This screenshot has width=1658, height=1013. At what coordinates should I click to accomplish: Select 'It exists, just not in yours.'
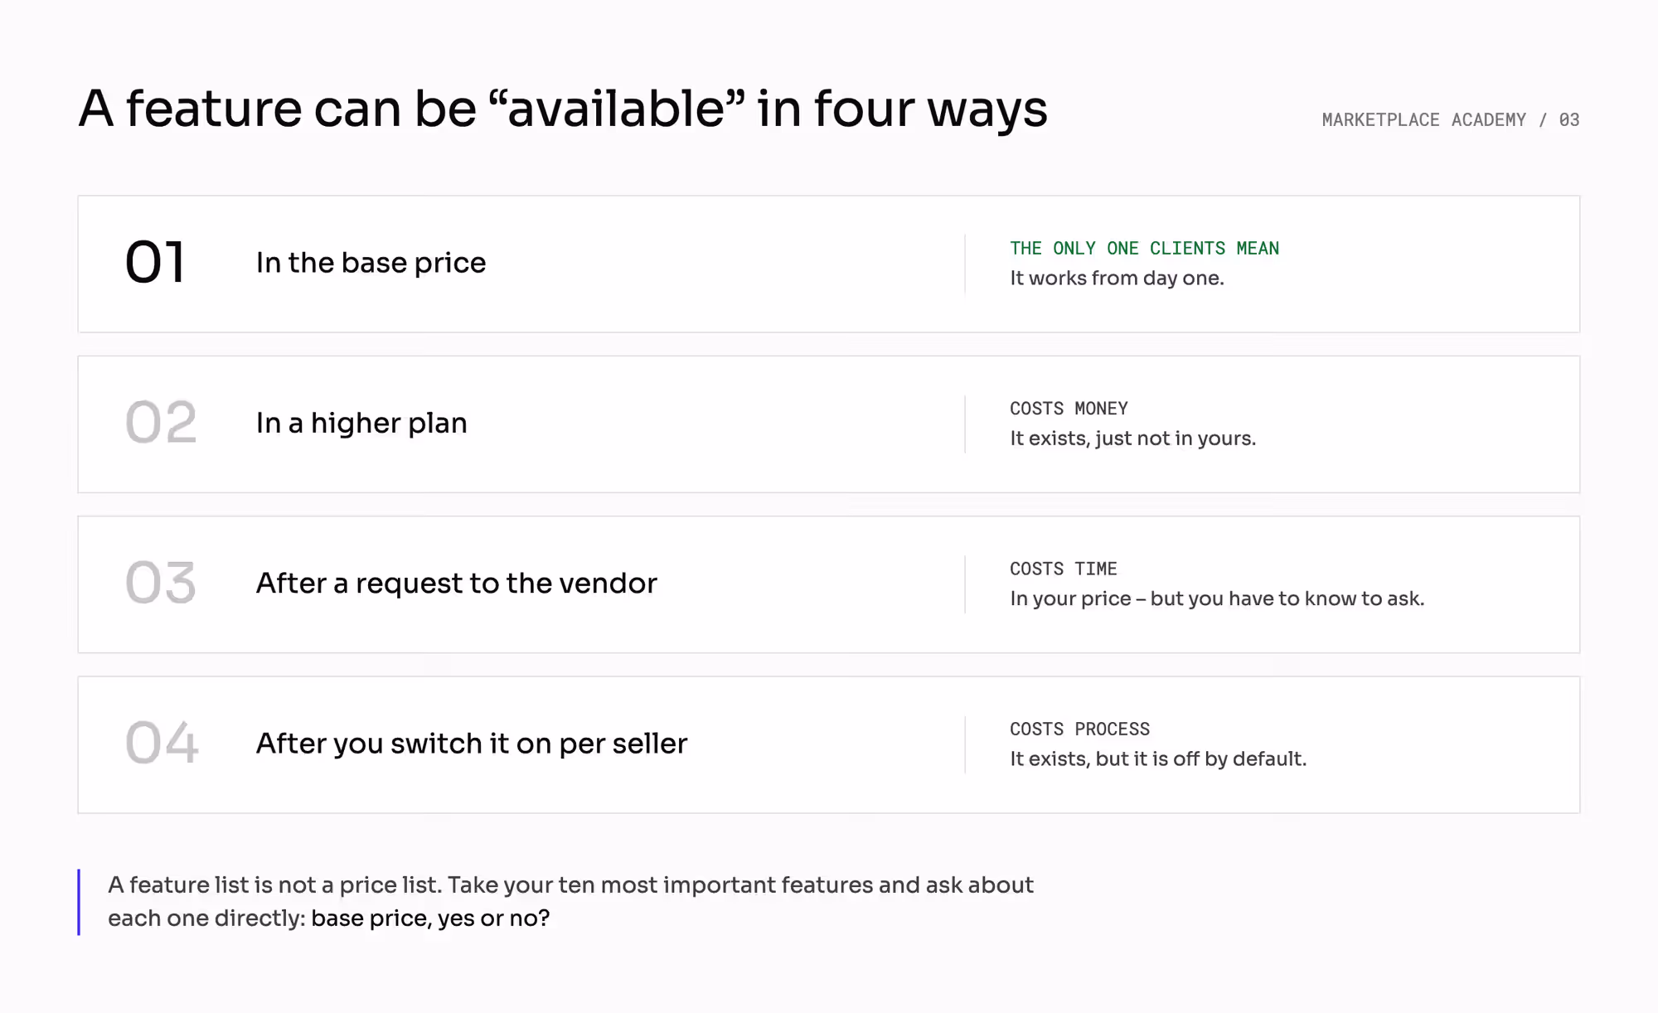1132,439
